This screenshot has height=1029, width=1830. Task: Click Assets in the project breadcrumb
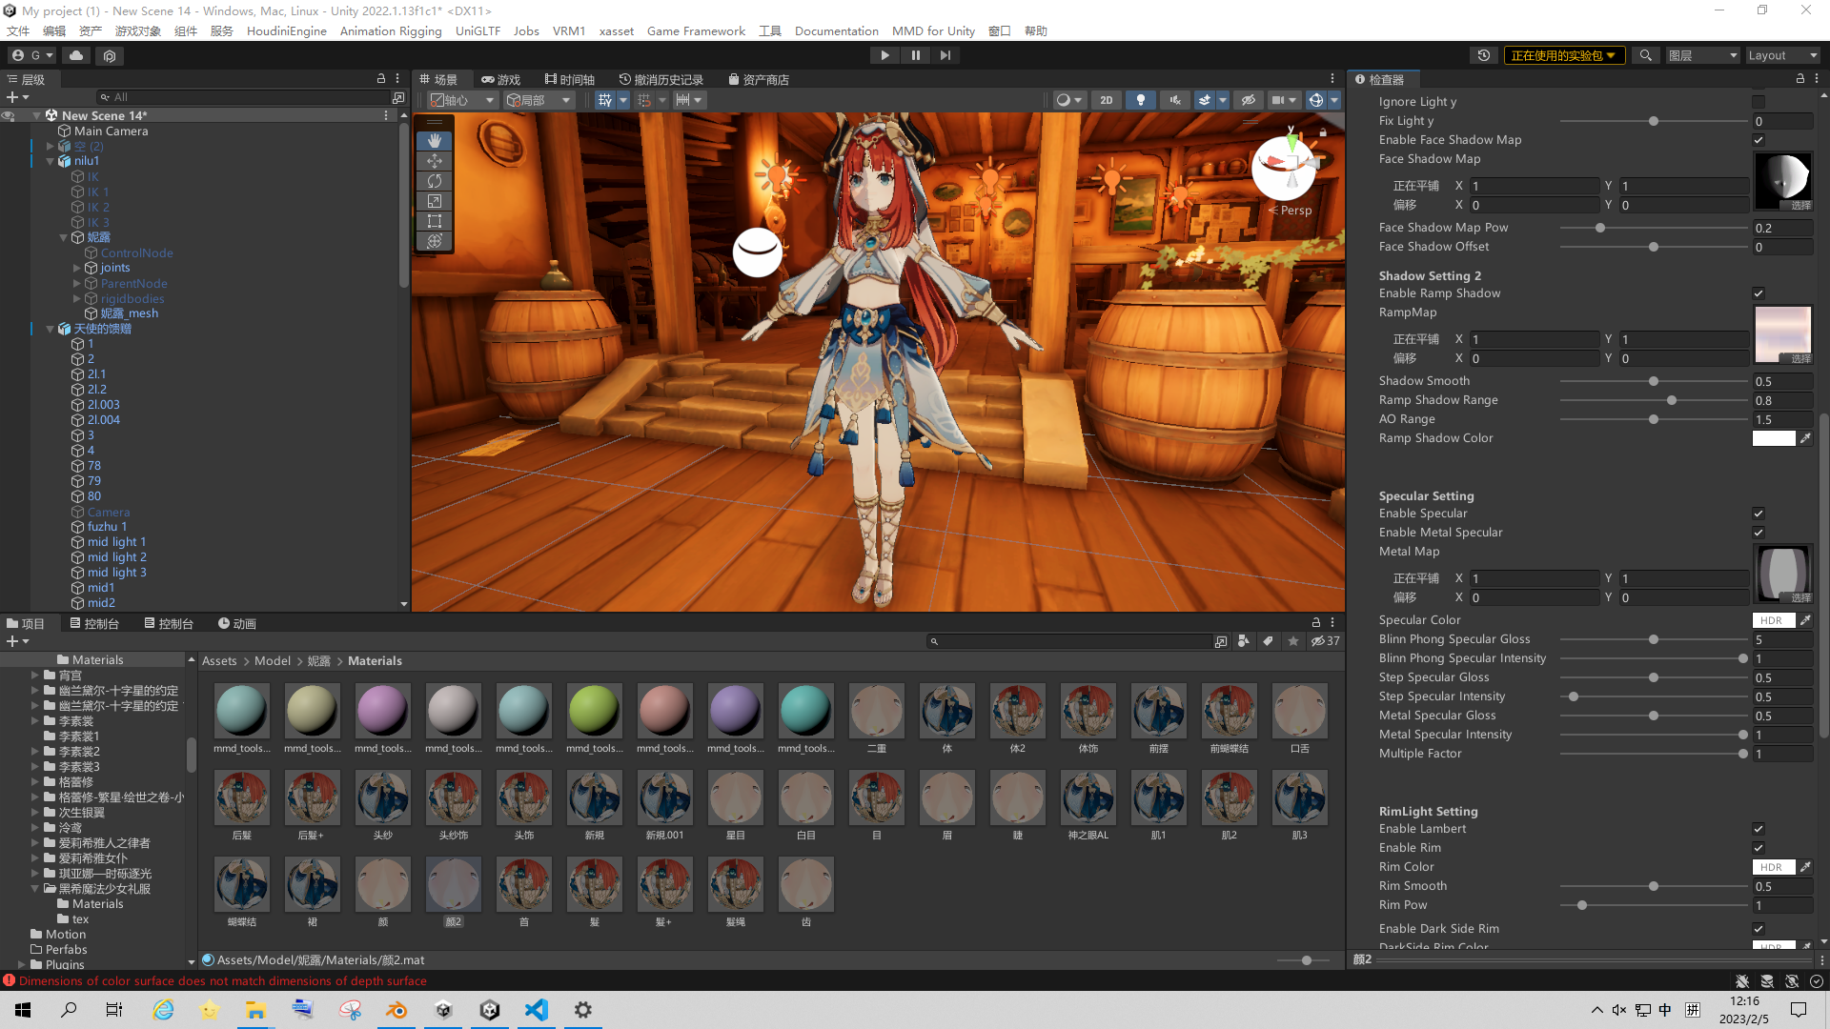219,660
